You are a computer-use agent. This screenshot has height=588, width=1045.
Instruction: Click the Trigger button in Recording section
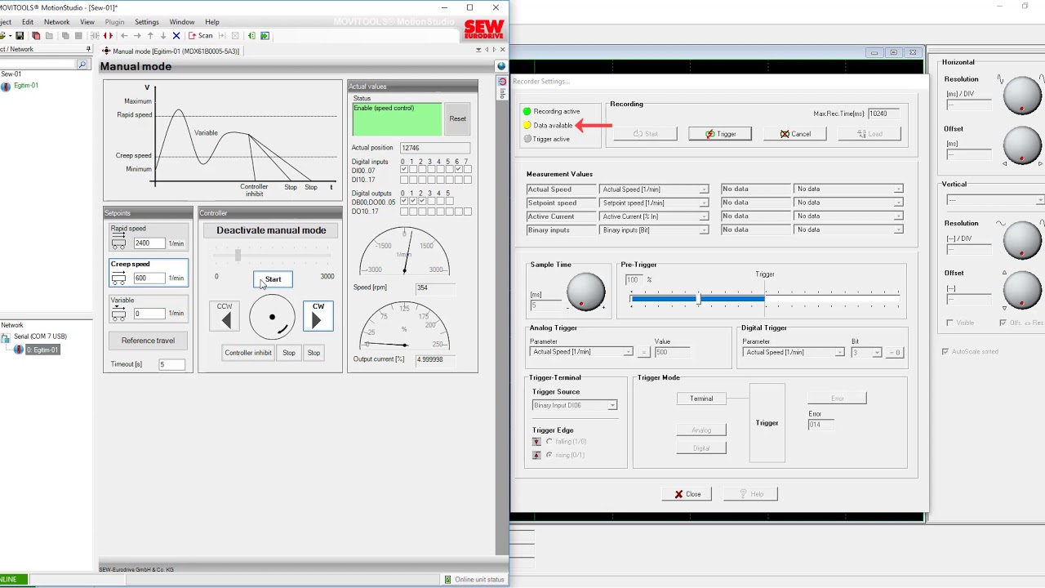click(720, 134)
